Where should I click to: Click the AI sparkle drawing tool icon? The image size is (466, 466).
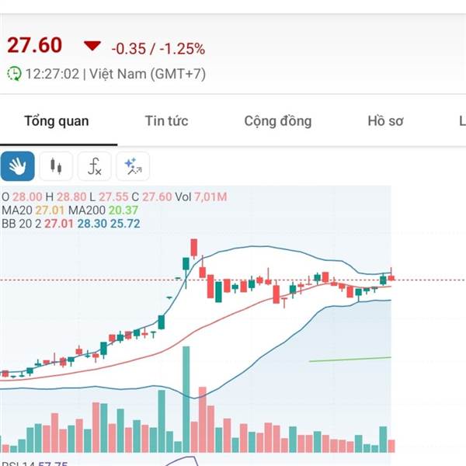(x=133, y=166)
